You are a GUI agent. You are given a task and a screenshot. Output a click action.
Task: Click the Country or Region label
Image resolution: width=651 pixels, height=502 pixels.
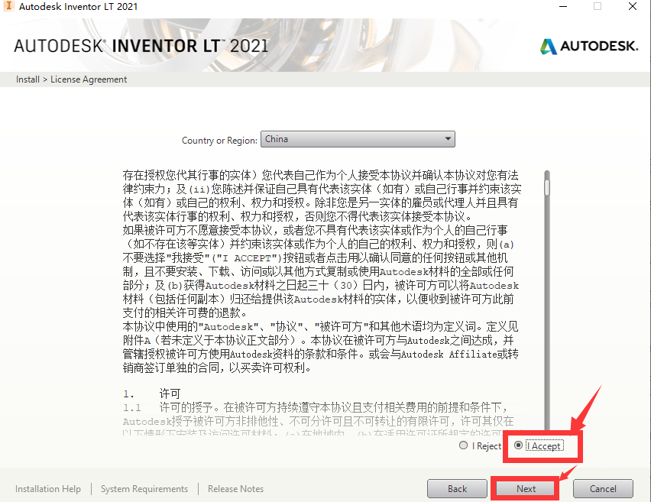[219, 141]
